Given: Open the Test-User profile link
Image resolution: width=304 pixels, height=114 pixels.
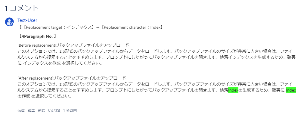Looking at the screenshot, I should point(27,20).
